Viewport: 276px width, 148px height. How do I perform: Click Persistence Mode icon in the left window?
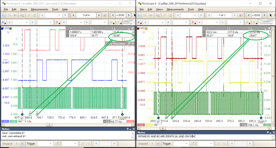point(9,15)
